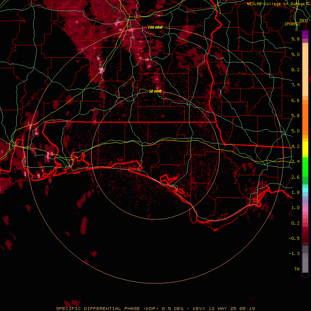Click the 9.8 value on the color scale

(x=295, y=39)
